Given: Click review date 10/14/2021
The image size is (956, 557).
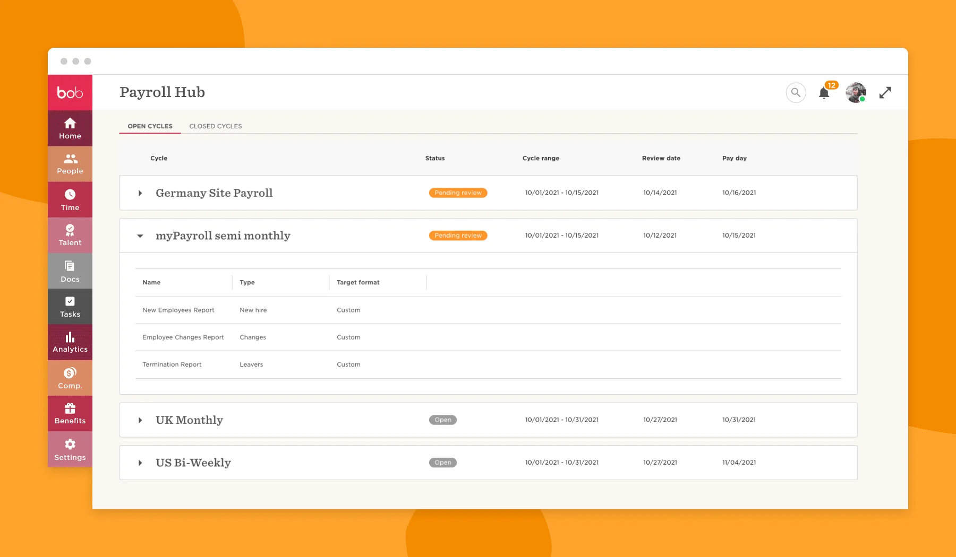Looking at the screenshot, I should (x=660, y=193).
